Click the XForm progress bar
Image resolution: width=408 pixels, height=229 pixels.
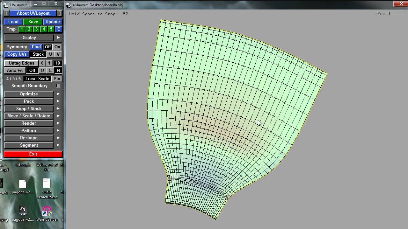coord(397,14)
